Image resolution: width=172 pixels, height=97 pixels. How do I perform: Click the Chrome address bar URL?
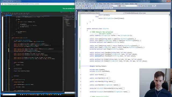click(21, 4)
